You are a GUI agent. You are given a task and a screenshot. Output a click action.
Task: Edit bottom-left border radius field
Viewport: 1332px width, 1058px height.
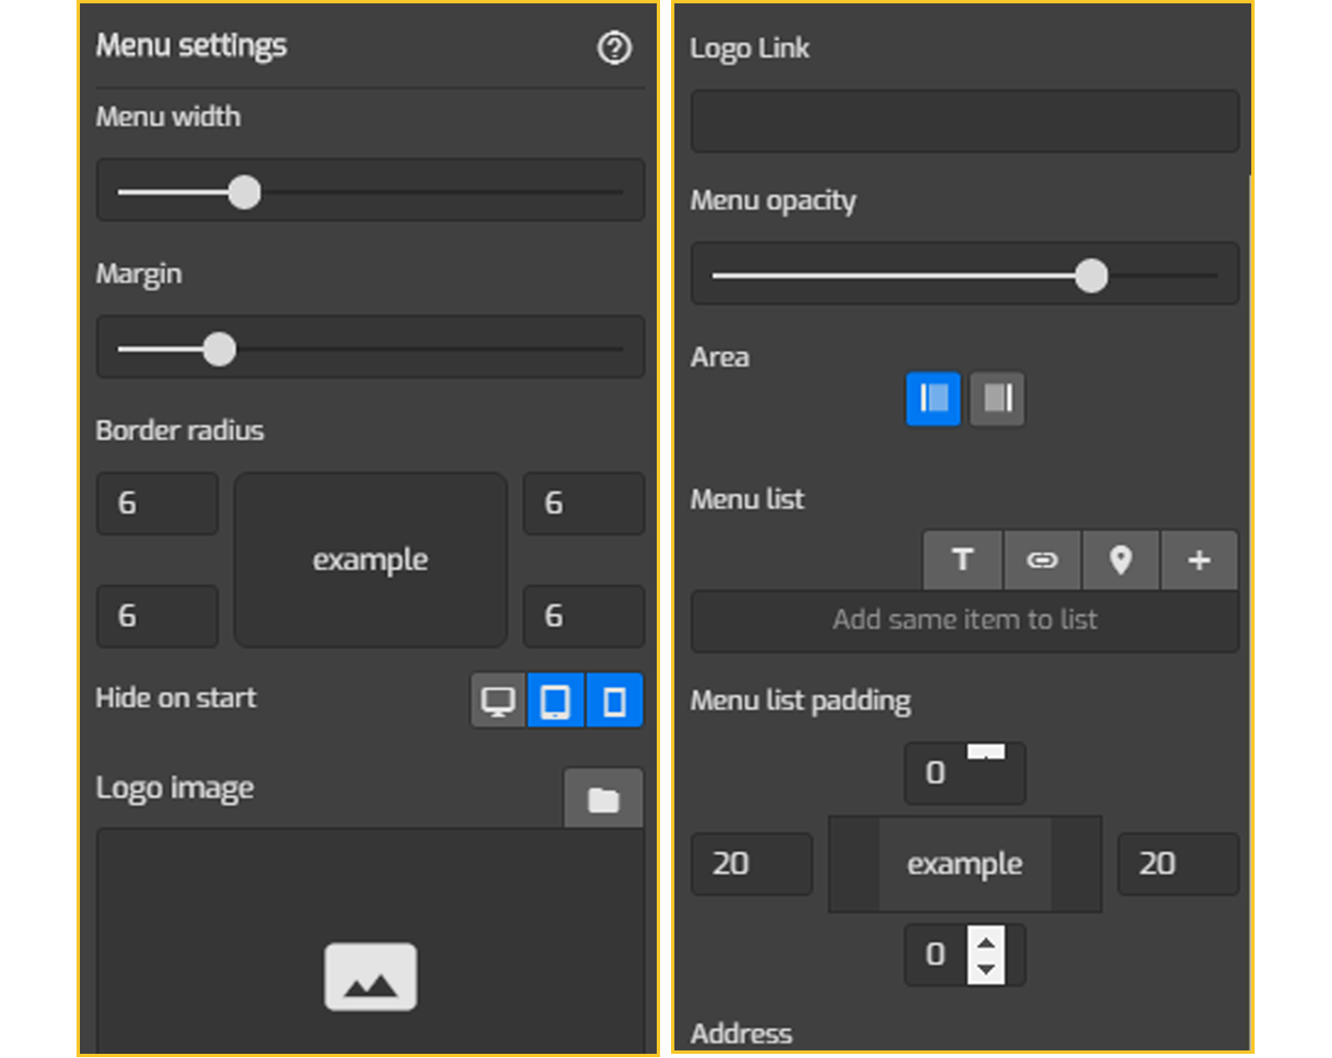point(157,616)
